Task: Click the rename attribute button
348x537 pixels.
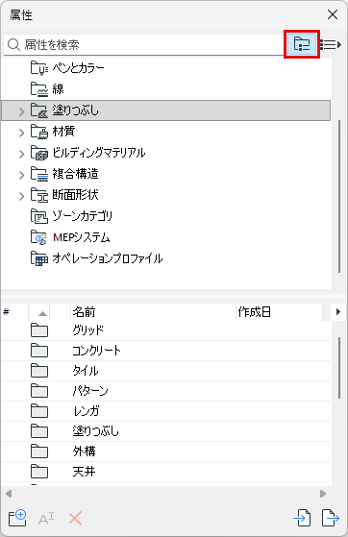Action: [x=46, y=519]
